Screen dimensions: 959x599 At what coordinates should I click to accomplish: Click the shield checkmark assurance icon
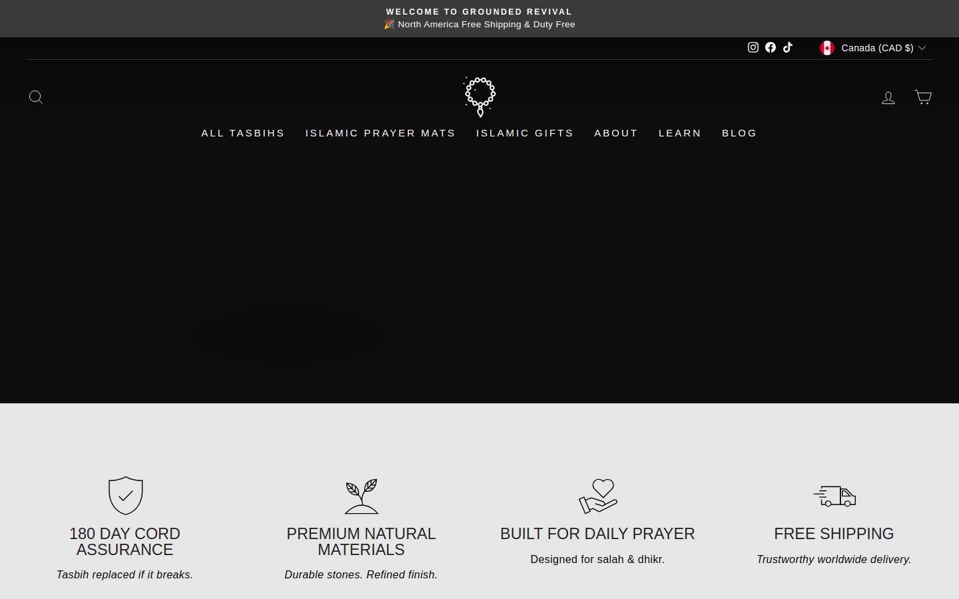126,495
